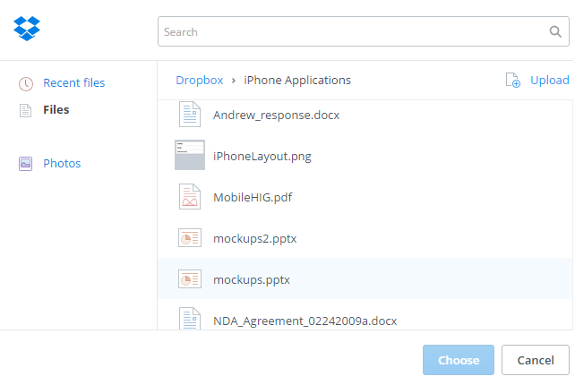Image resolution: width=575 pixels, height=385 pixels.
Task: Click the Dropbox logo icon
Action: click(27, 29)
